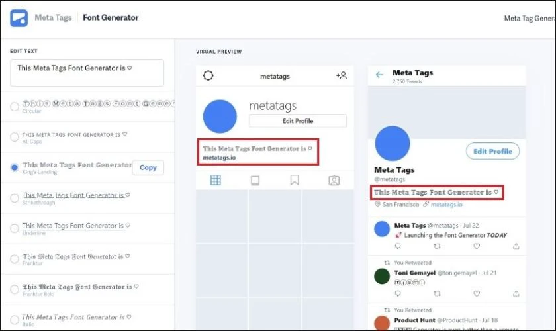Click the metatags username heading on Instagram
Viewport: 556px width, 331px height.
(x=273, y=106)
